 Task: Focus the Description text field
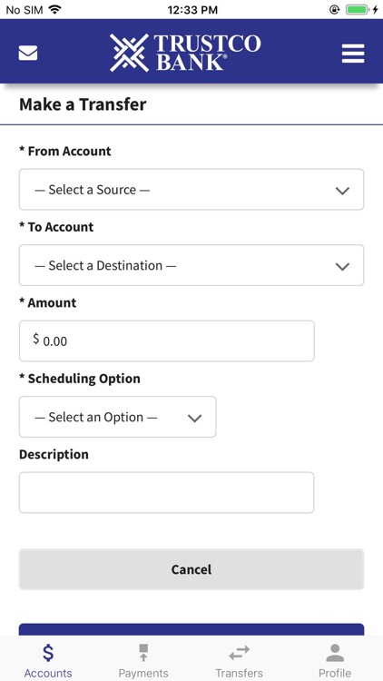pyautogui.click(x=167, y=492)
